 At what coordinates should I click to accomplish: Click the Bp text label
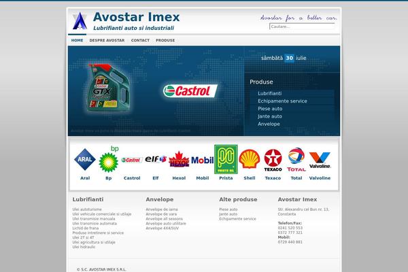[x=109, y=178]
